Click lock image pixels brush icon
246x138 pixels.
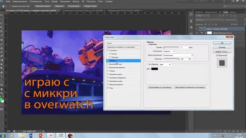(209, 25)
